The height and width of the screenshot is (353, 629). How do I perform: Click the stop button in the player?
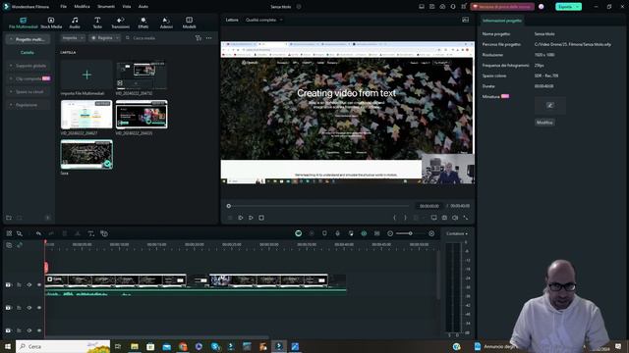coord(261,218)
